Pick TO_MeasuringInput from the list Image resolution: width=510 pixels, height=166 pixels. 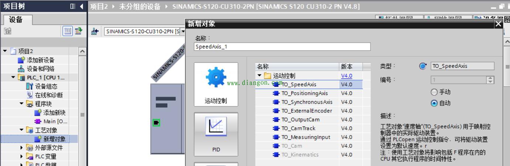pos(306,137)
